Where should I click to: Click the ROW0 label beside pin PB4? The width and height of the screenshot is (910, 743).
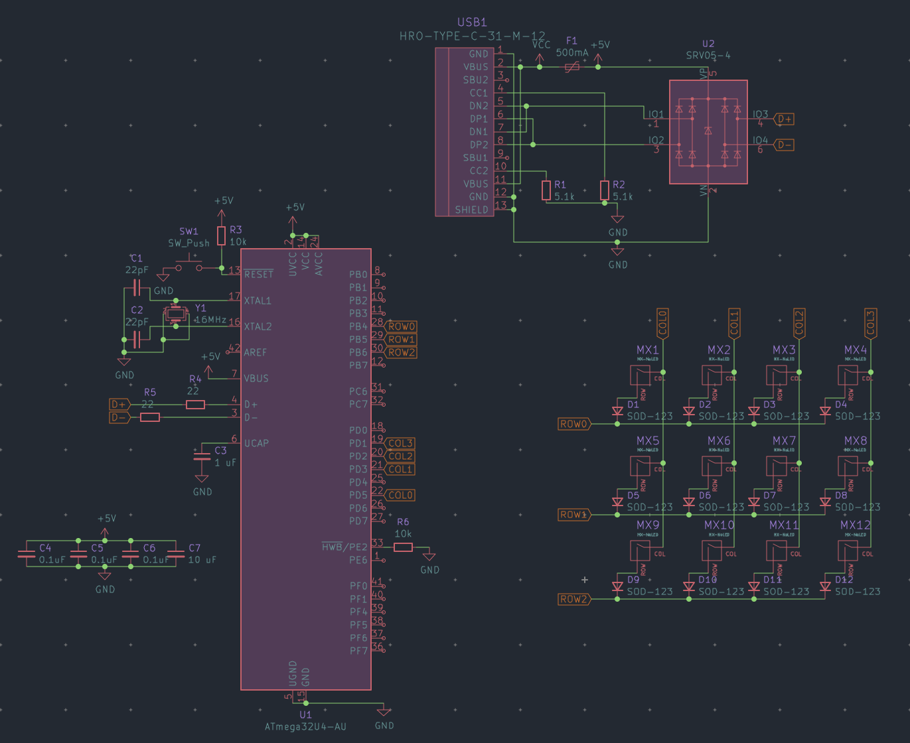[x=402, y=326]
